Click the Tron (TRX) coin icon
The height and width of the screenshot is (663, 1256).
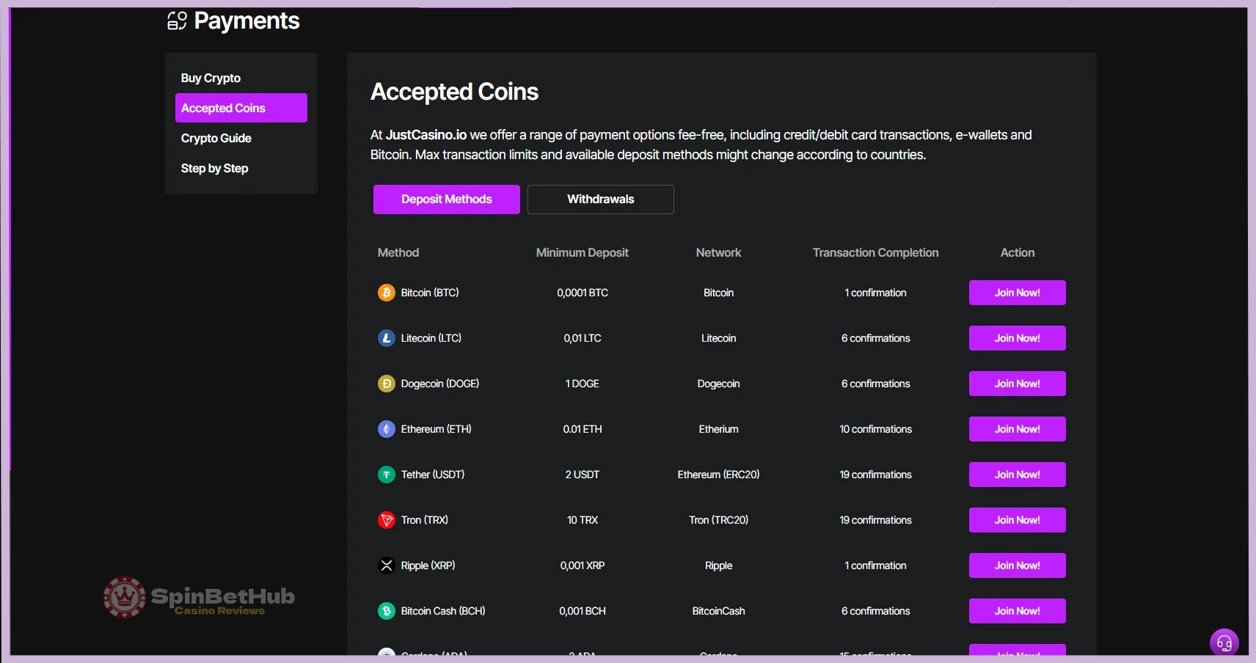(x=387, y=520)
